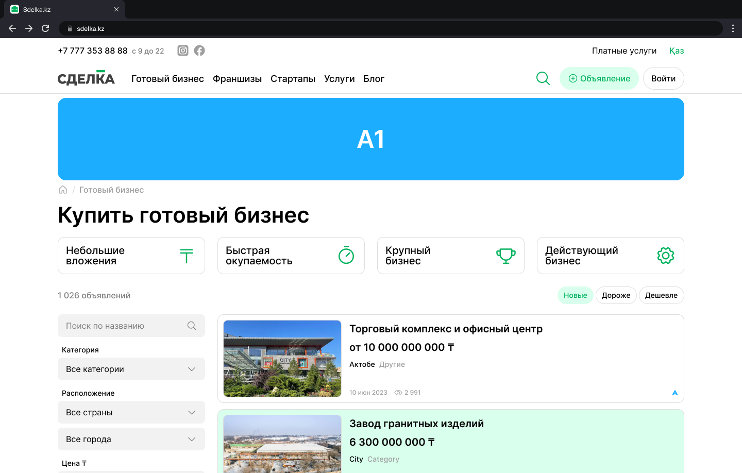Click the blue promoted arrow icon on listing

click(675, 393)
